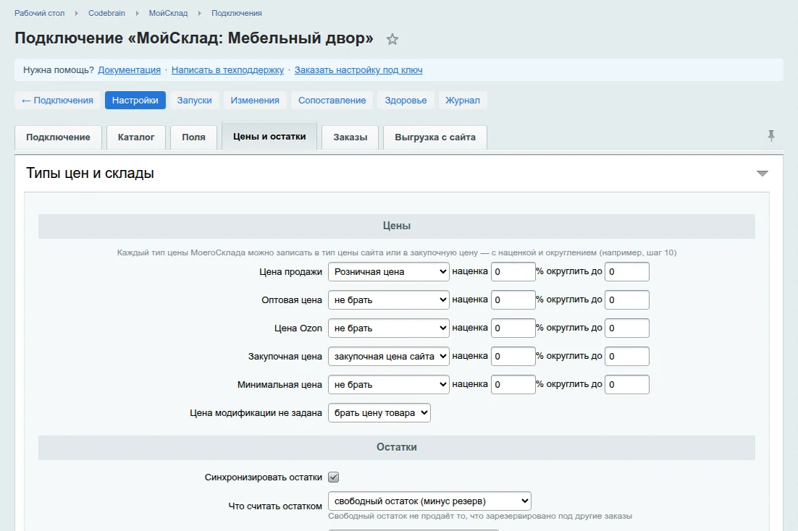Focus наценка field for Оптовая цена
Image resolution: width=798 pixels, height=531 pixels.
point(513,300)
